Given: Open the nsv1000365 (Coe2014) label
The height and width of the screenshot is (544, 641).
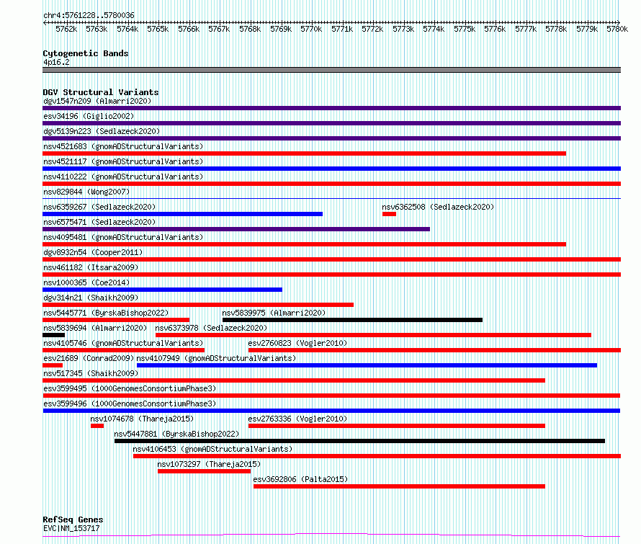Looking at the screenshot, I should pyautogui.click(x=86, y=282).
